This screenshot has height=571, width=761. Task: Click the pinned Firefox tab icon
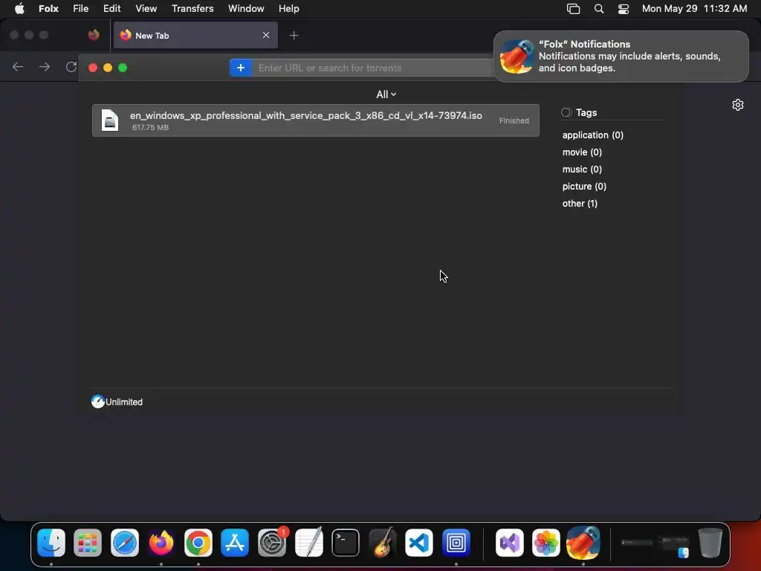(x=94, y=35)
